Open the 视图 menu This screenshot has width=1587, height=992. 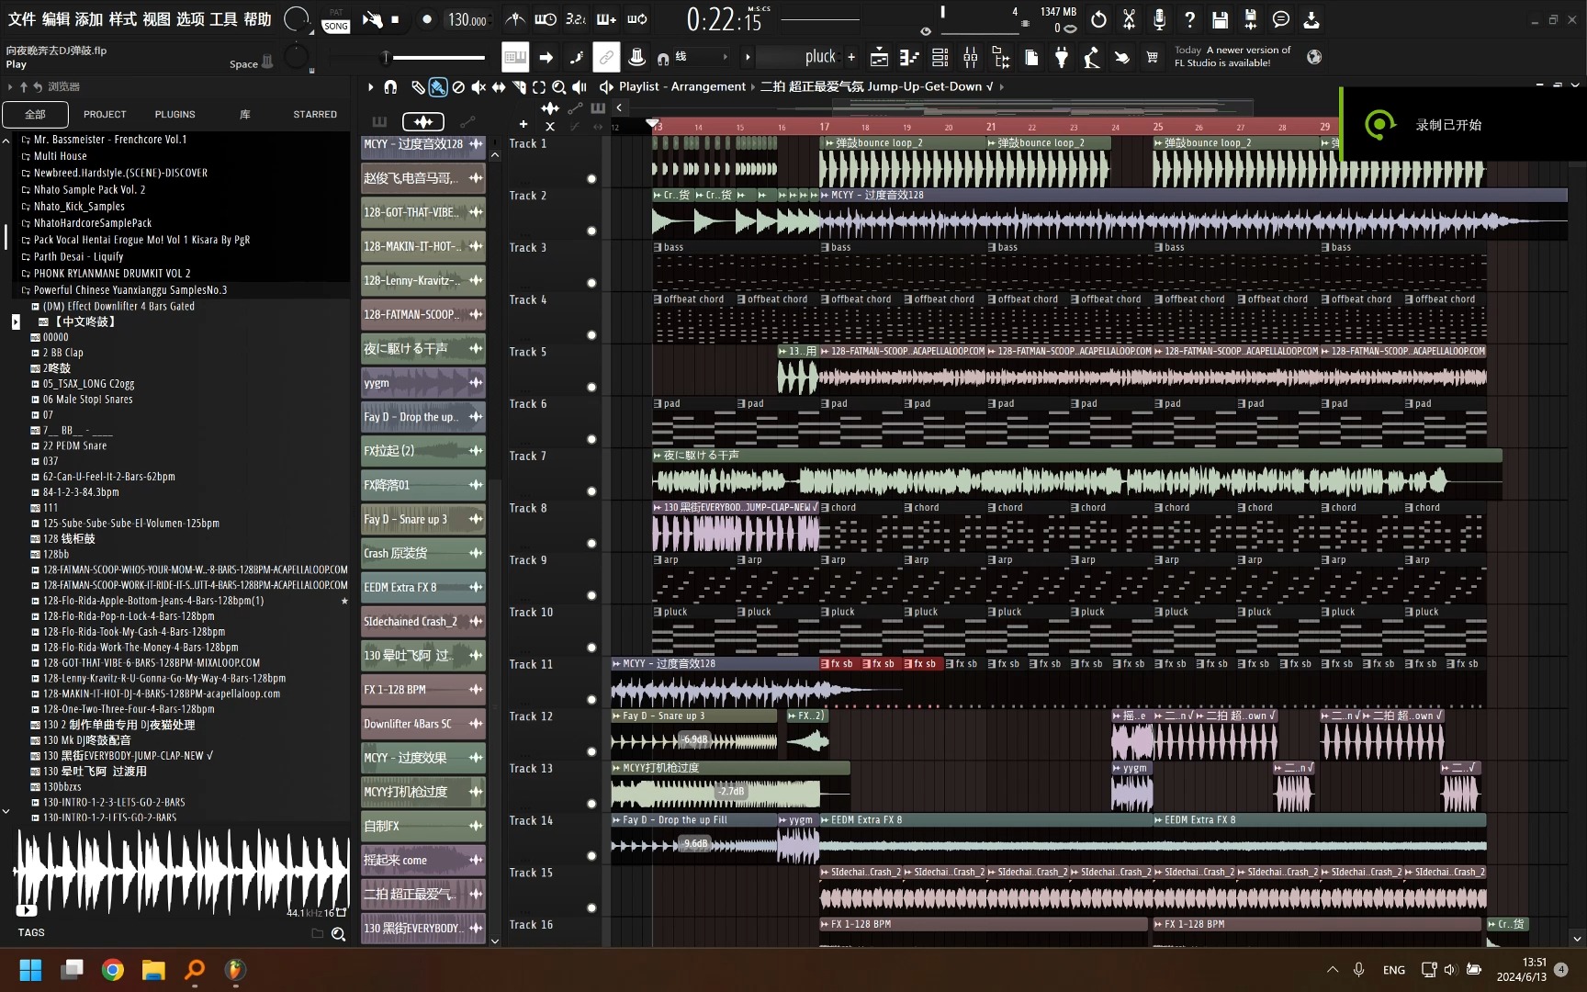pos(156,19)
